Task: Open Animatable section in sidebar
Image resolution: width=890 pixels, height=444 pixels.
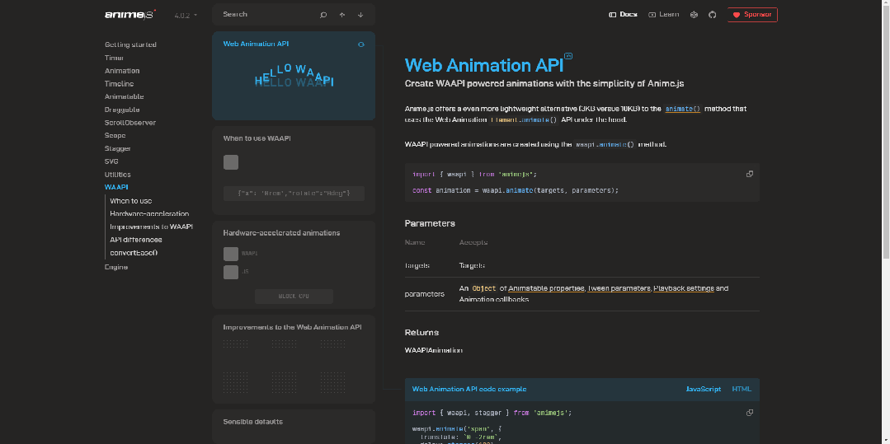Action: click(x=125, y=97)
